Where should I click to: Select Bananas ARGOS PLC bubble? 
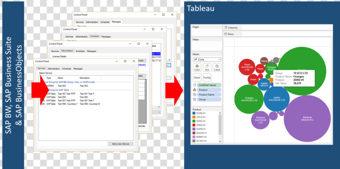(307, 119)
